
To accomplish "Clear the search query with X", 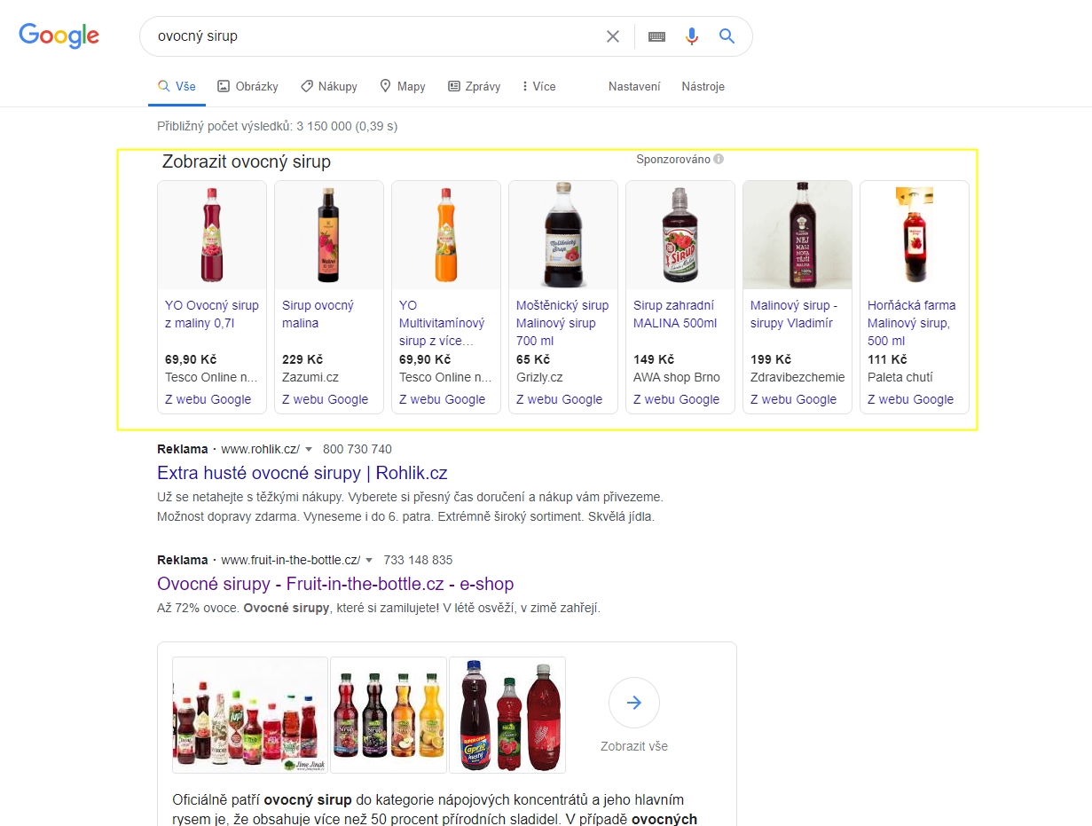I will pos(613,36).
